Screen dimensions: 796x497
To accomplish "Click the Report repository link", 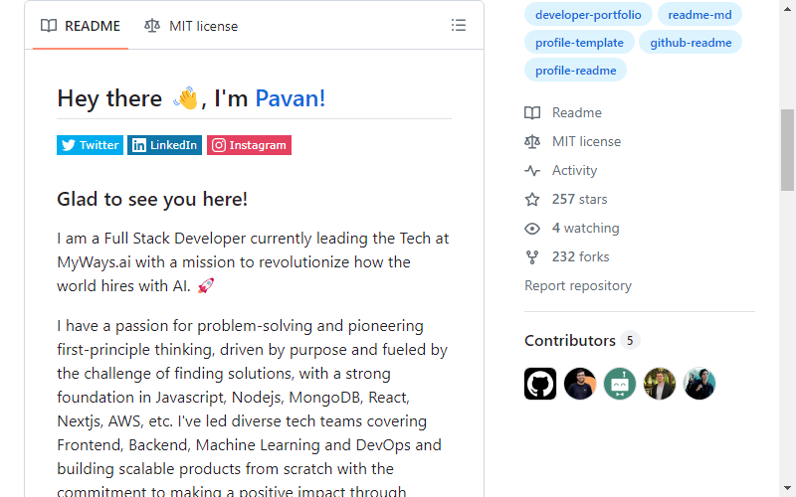I will (578, 286).
